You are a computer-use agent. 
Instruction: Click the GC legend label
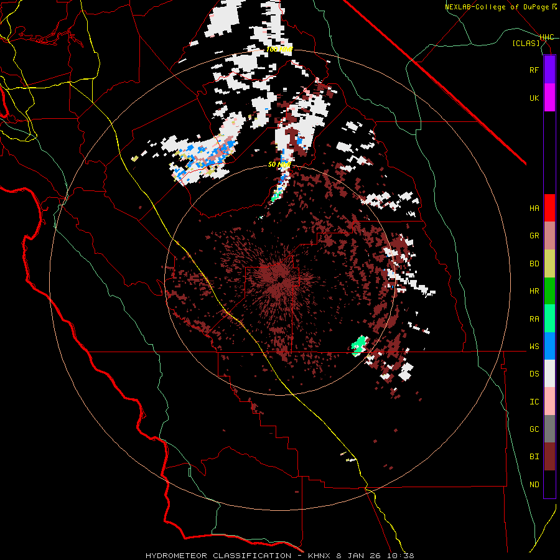click(x=534, y=429)
